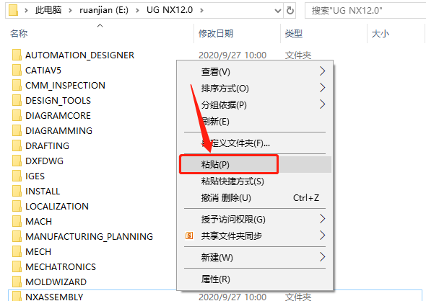Click the DRAFTING folder name
The width and height of the screenshot is (426, 301).
pyautogui.click(x=47, y=145)
